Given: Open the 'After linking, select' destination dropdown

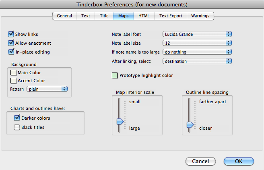Looking at the screenshot, I should click(197, 61).
